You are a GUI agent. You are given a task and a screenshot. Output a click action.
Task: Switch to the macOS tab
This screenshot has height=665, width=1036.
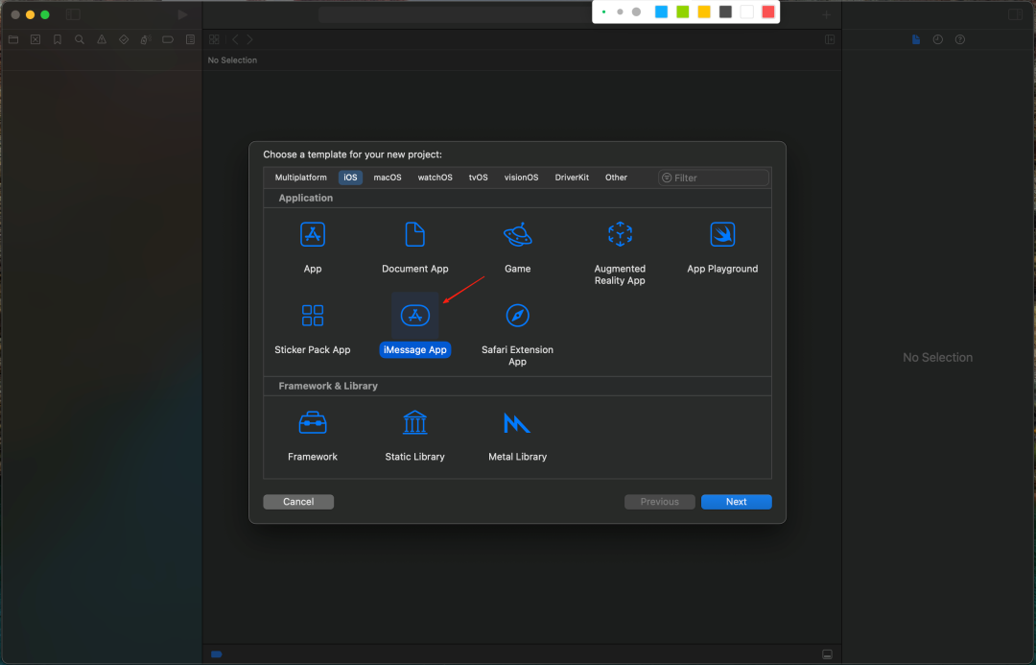[x=388, y=178]
